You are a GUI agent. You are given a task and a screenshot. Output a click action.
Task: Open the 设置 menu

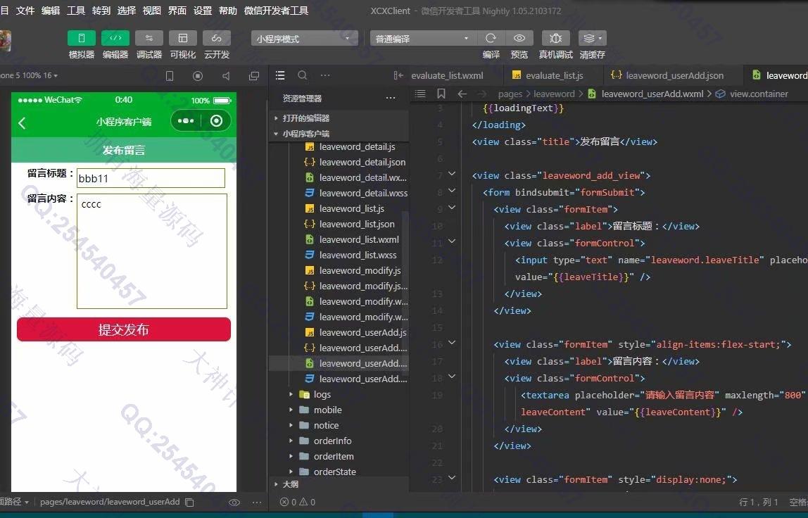tap(203, 11)
